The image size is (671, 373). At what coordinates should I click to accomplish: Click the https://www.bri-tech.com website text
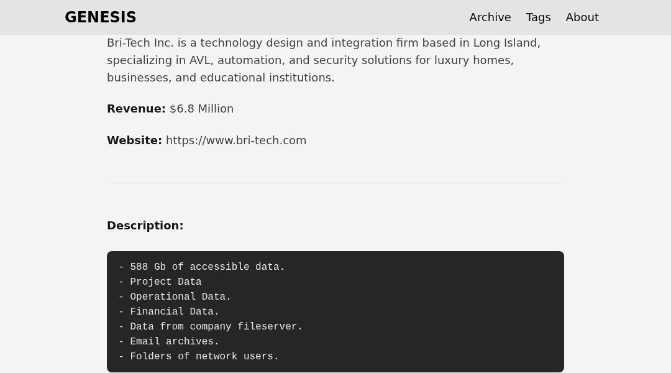coord(236,140)
